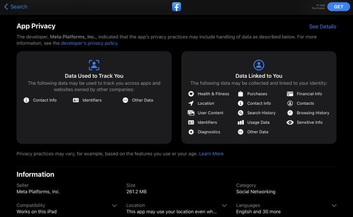Image resolution: width=353 pixels, height=217 pixels.
Task: Click the Health & Fitness heart icon
Action: (191, 94)
